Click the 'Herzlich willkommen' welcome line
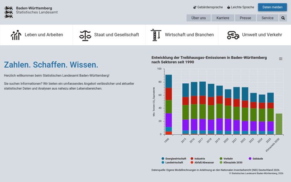This screenshot has height=182, width=291. 57,76
